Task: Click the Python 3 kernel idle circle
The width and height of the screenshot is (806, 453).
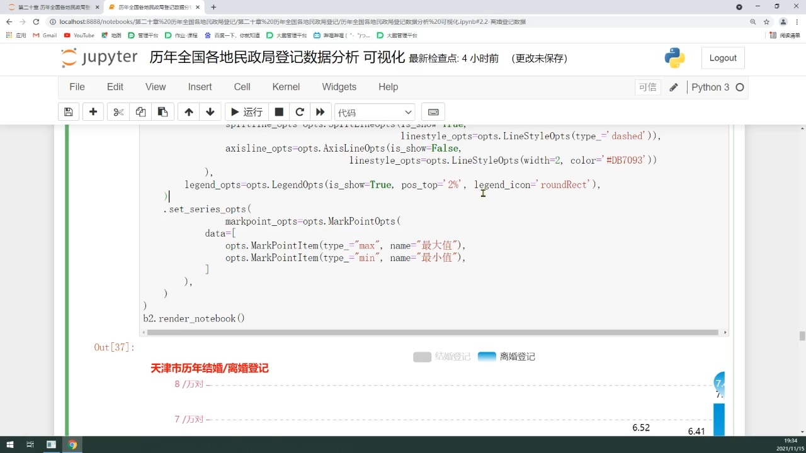Action: [740, 87]
